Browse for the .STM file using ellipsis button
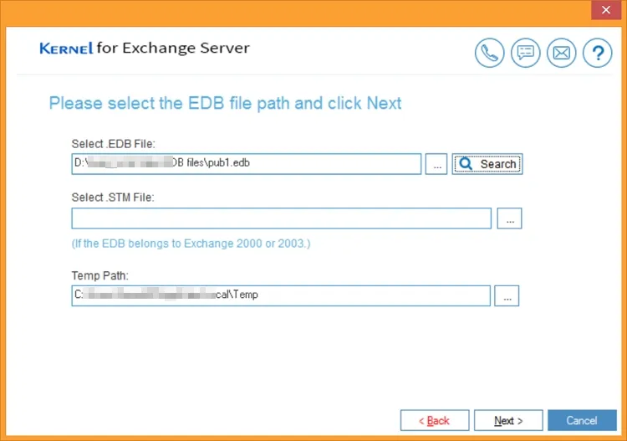The width and height of the screenshot is (627, 441). 509,218
